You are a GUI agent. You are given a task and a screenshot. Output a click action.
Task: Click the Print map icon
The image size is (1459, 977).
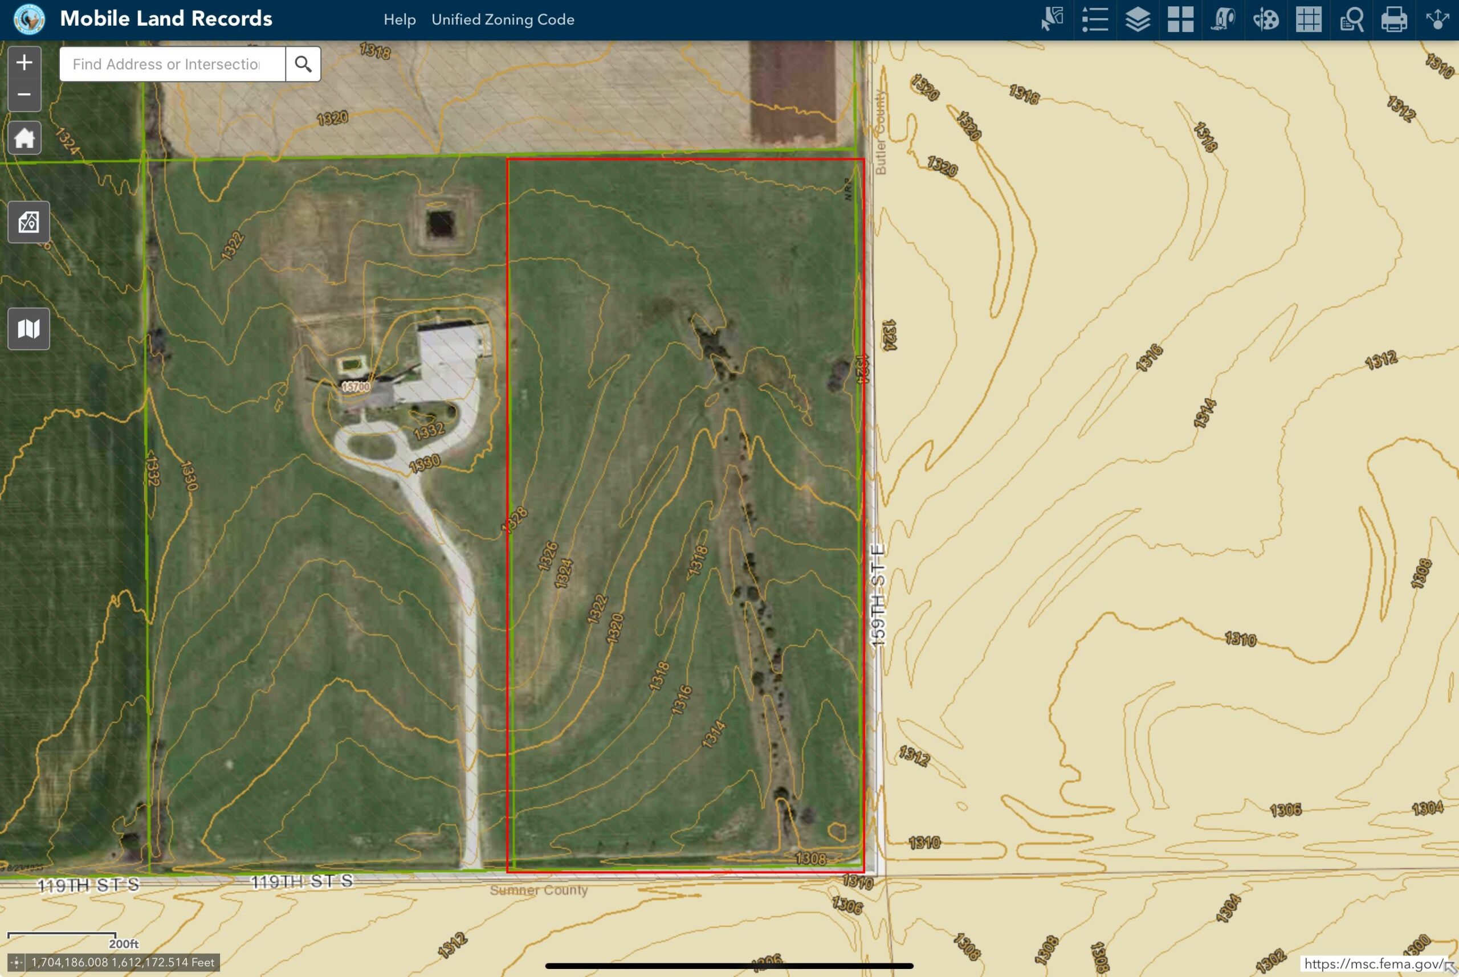click(x=1393, y=19)
